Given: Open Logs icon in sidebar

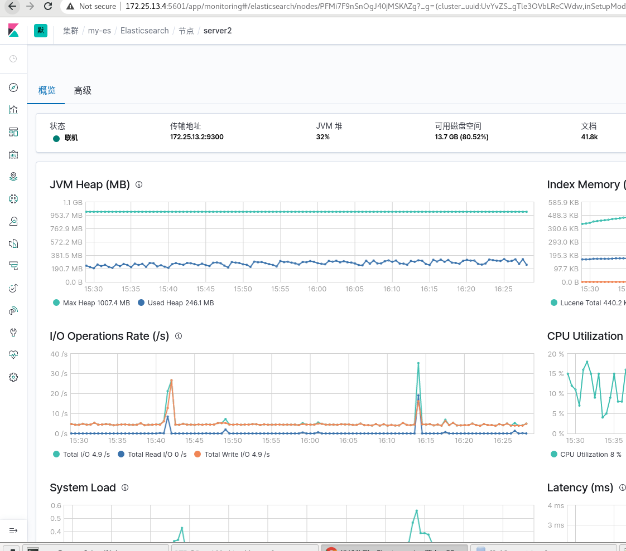Looking at the screenshot, I should point(13,243).
